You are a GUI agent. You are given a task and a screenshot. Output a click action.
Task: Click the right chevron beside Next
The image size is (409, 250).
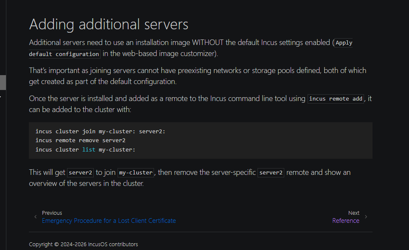[366, 217]
